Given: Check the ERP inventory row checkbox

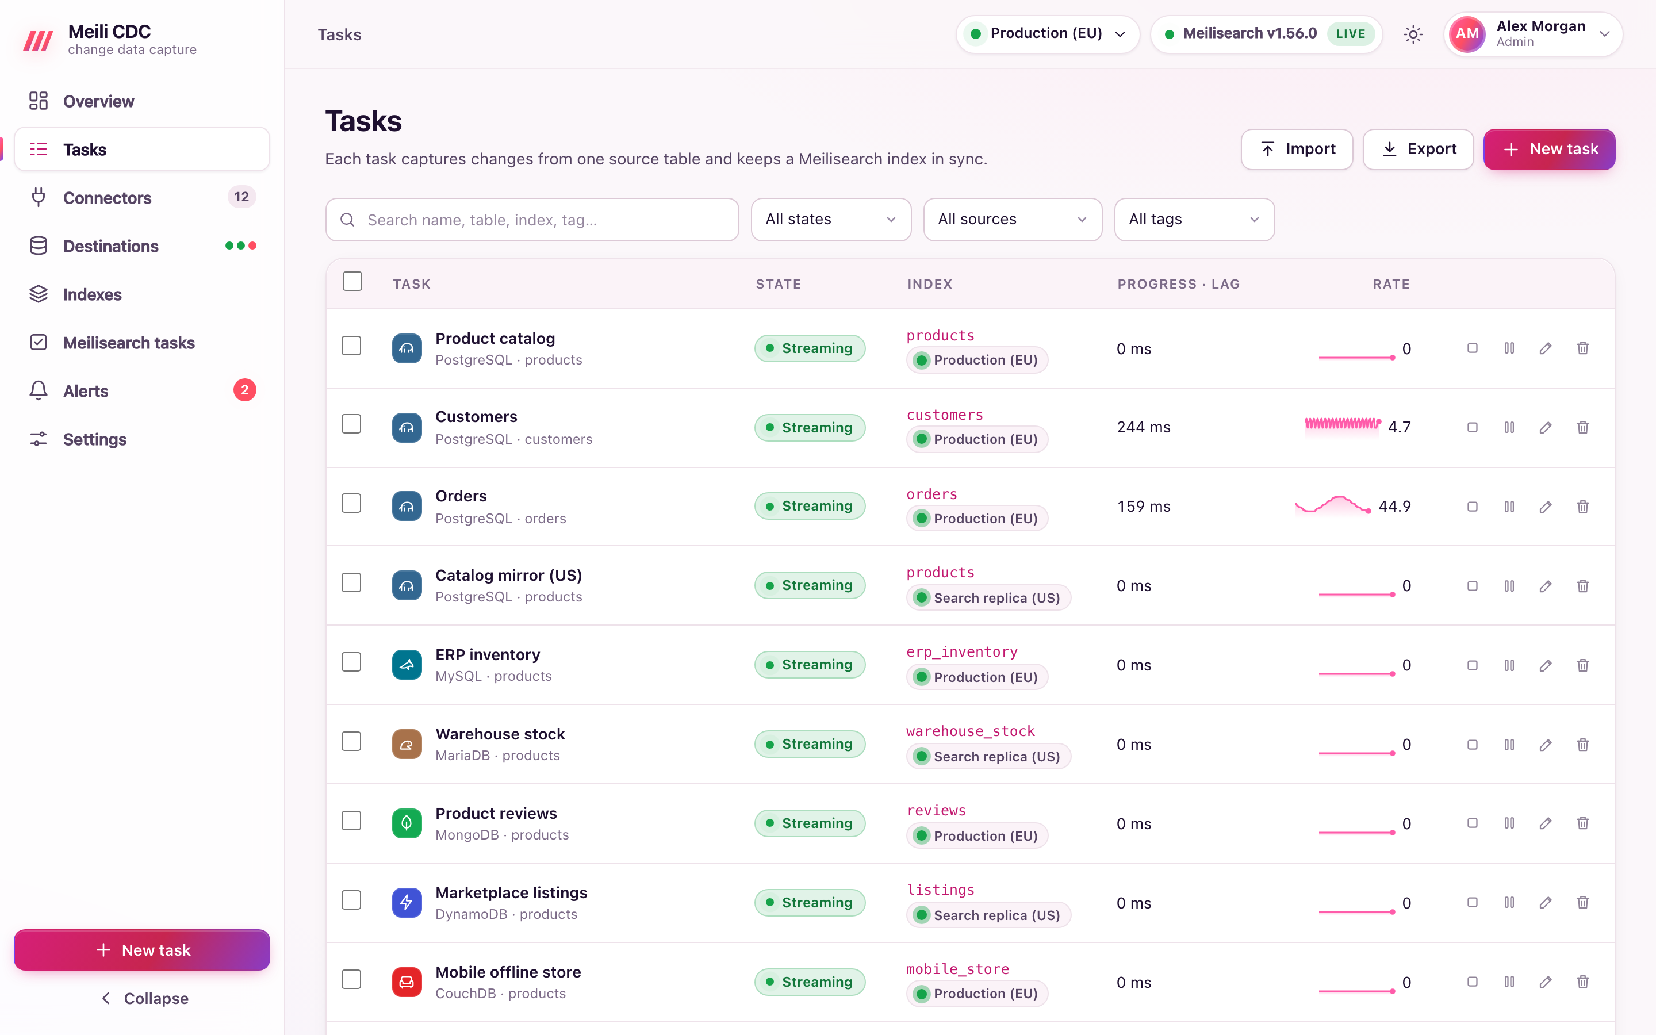Looking at the screenshot, I should (352, 662).
